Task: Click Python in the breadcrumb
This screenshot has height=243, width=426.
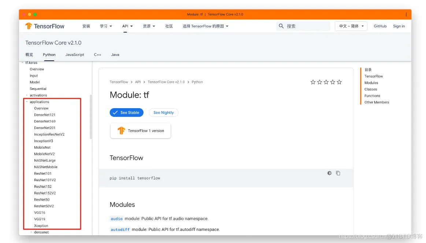Action: pyautogui.click(x=197, y=82)
